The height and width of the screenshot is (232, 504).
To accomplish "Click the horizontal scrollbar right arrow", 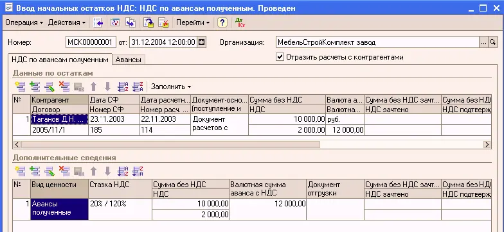I will pyautogui.click(x=487, y=145).
